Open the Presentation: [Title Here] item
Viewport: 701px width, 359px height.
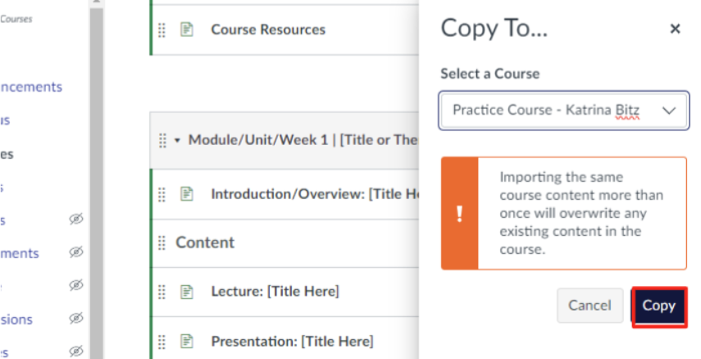pos(292,341)
